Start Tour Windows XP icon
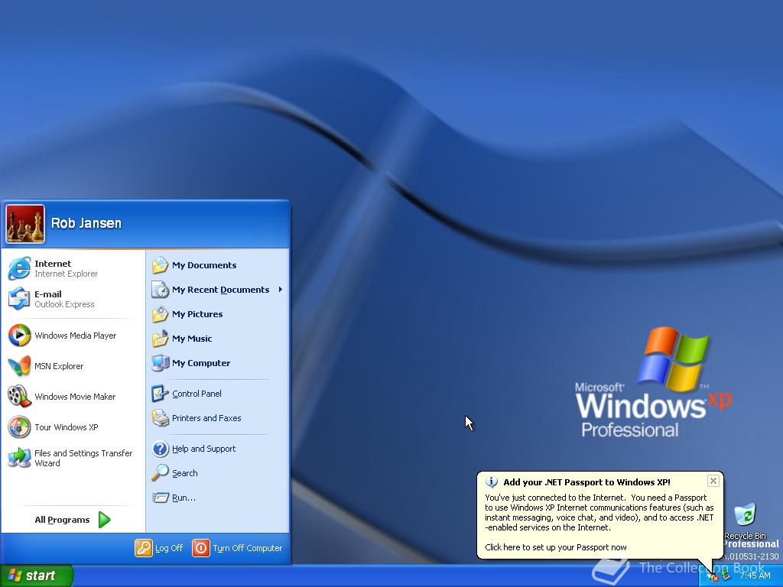Image resolution: width=783 pixels, height=587 pixels. 19,427
